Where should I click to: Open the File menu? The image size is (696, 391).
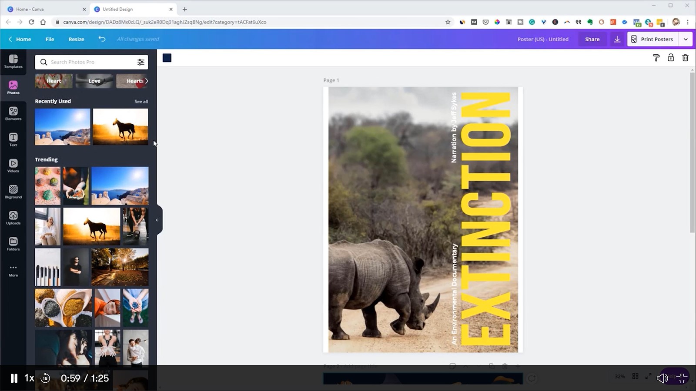pos(50,39)
